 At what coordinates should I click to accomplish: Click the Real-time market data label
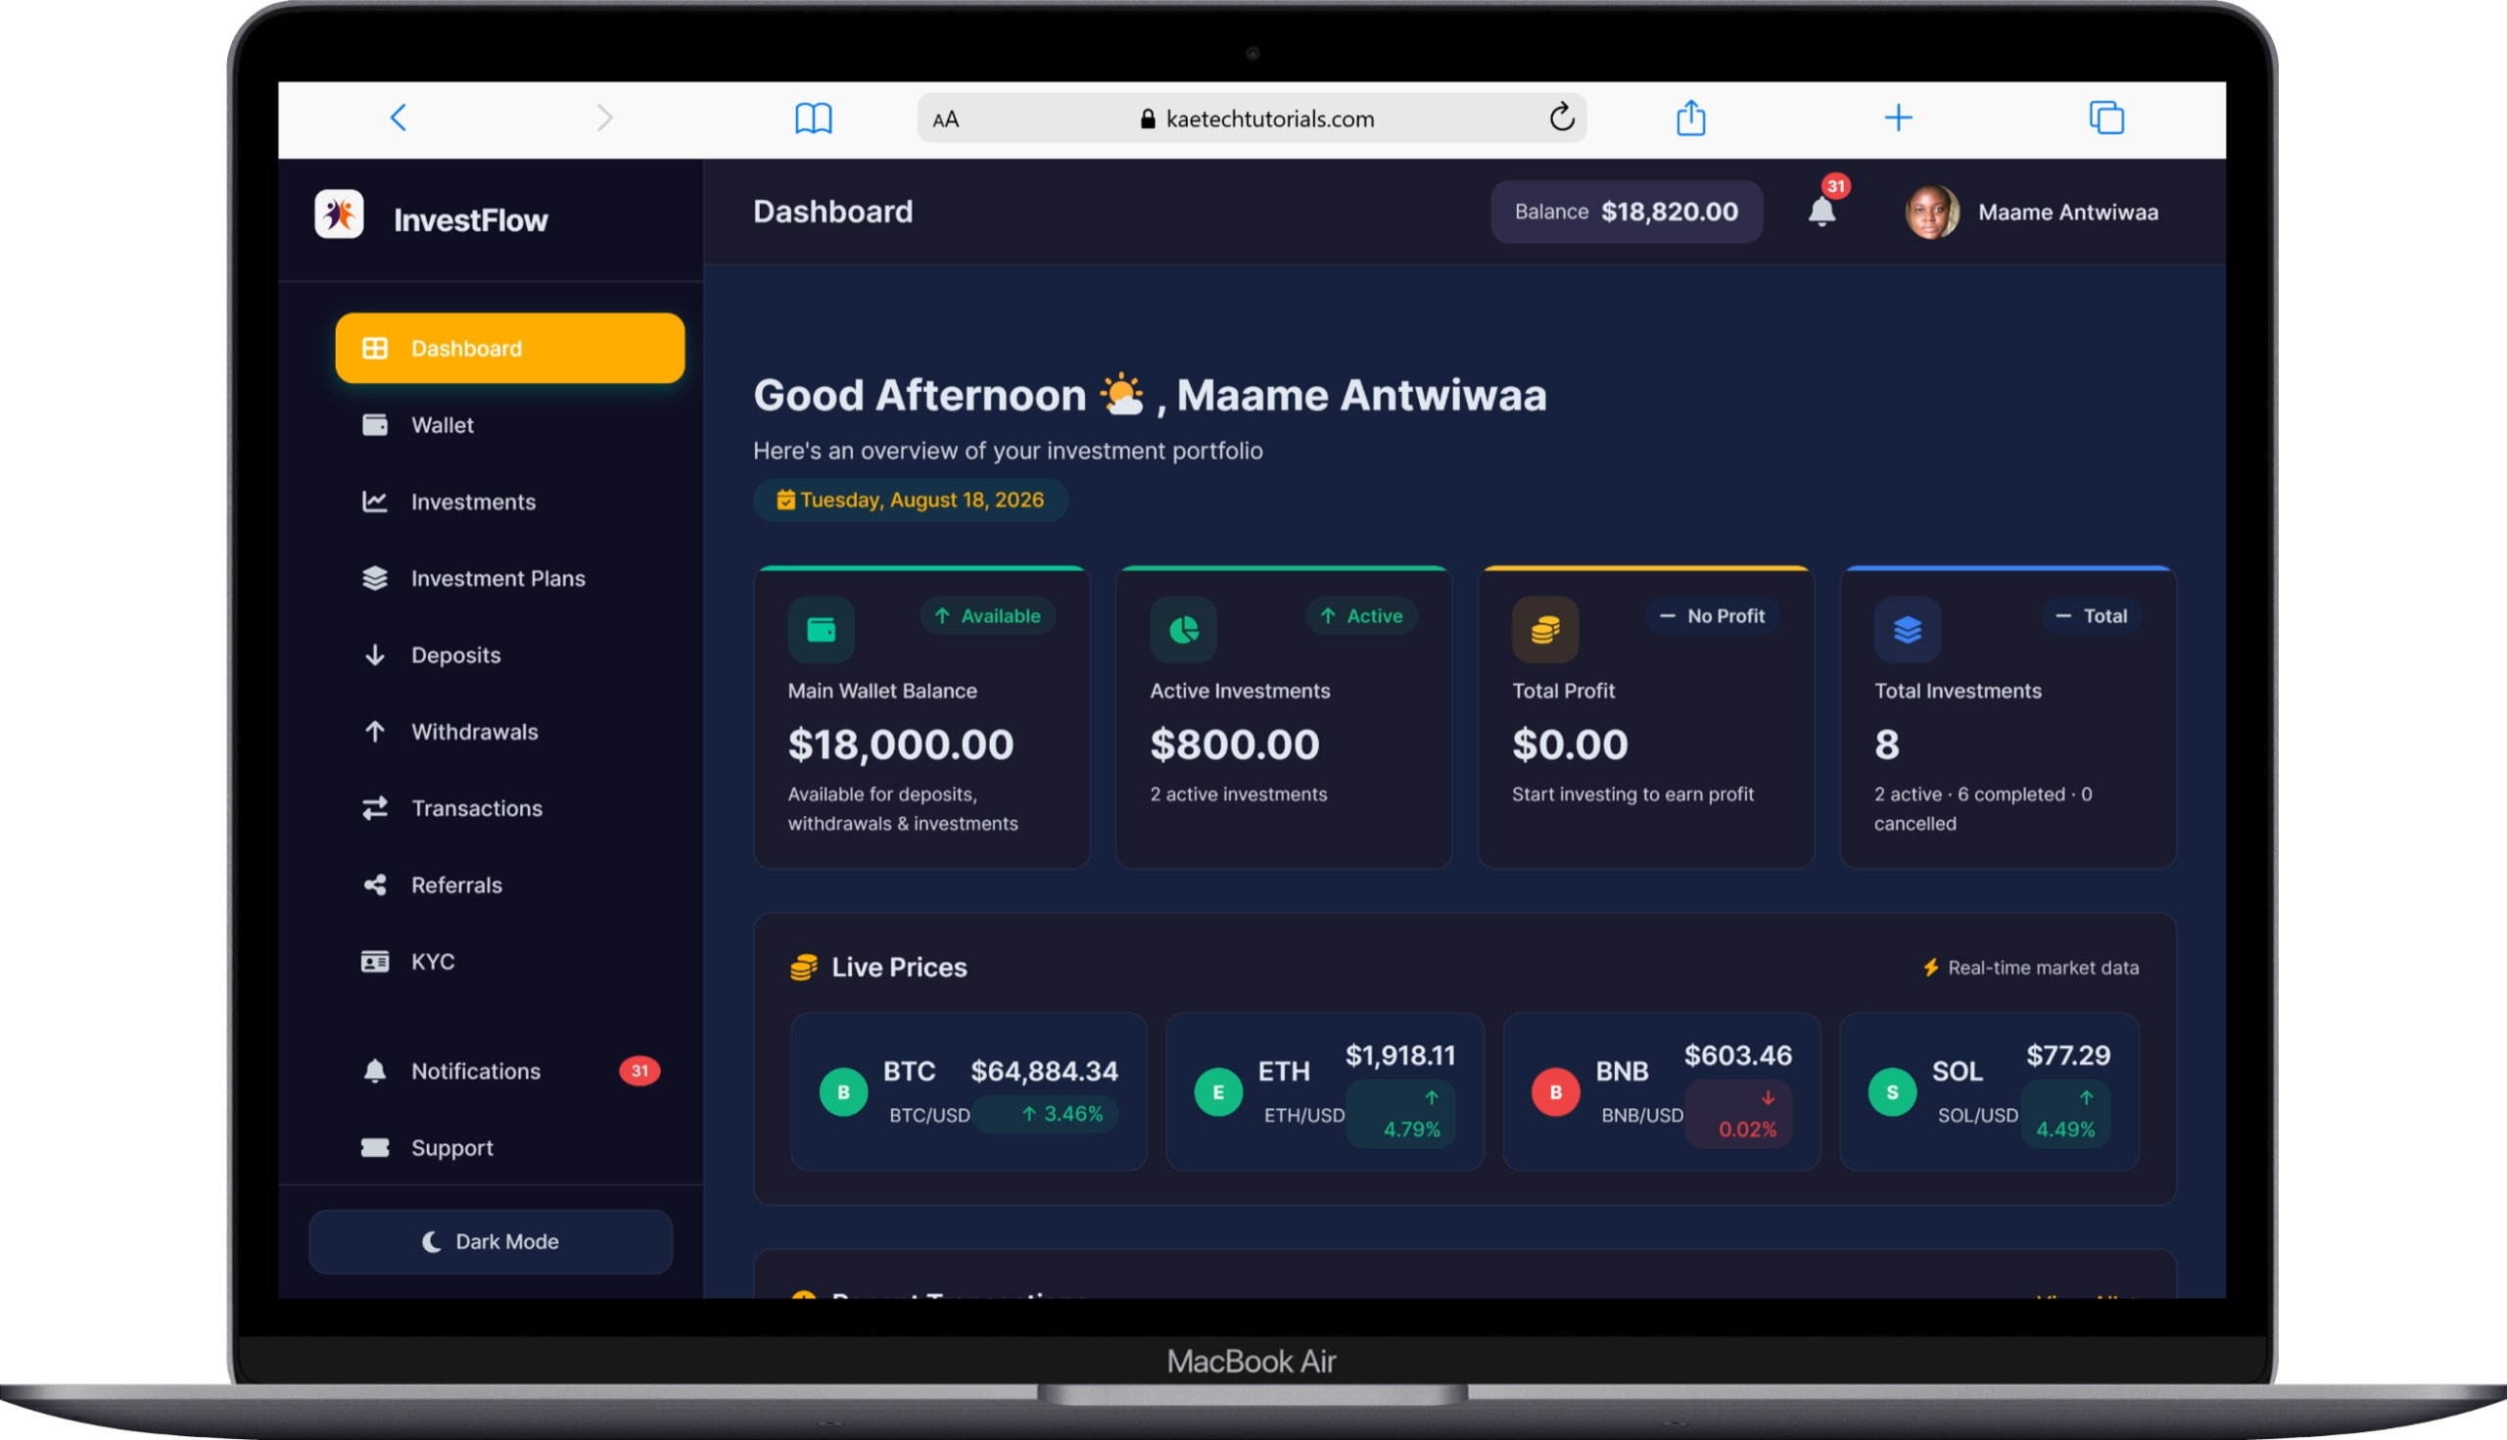pyautogui.click(x=2030, y=968)
